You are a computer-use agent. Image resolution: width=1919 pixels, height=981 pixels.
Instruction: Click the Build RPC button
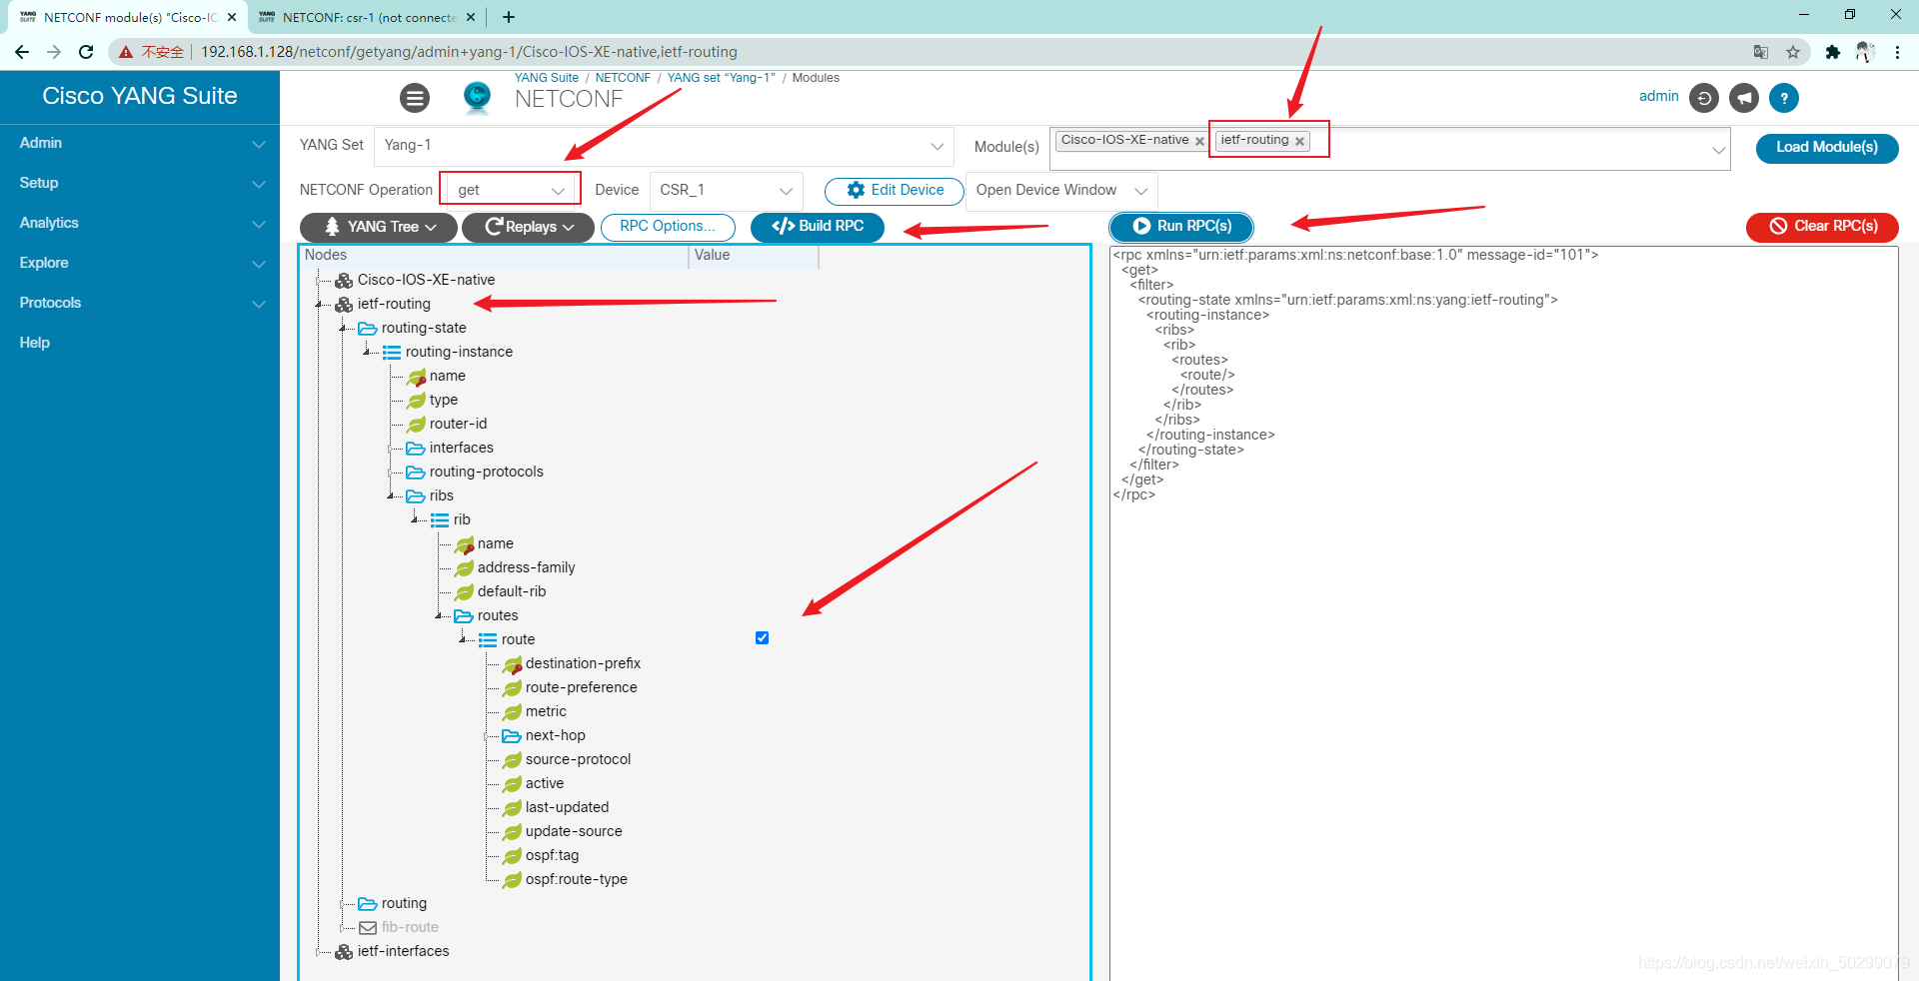[818, 227]
